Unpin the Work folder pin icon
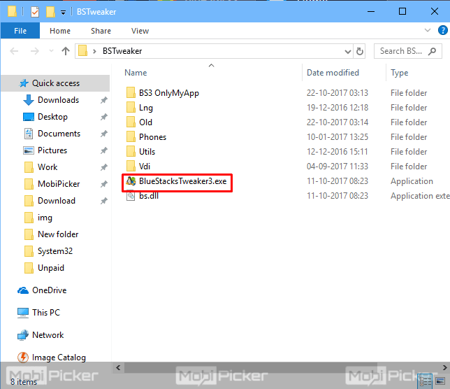This screenshot has width=450, height=389. pyautogui.click(x=104, y=167)
